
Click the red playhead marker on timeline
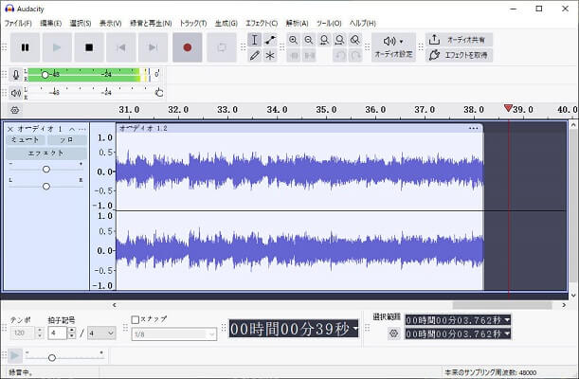508,108
